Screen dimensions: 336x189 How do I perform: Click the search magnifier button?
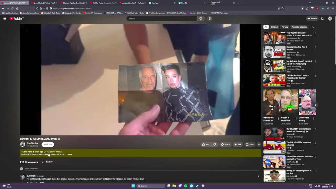[x=201, y=18]
